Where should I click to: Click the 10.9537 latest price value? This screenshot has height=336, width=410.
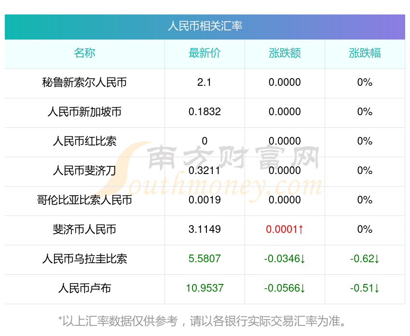click(205, 288)
